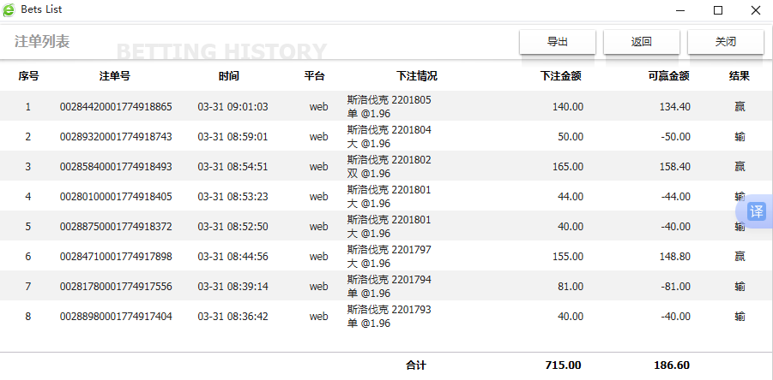The width and height of the screenshot is (773, 380).
Task: Select row with time 03-31 08:59:01
Action: 233,137
